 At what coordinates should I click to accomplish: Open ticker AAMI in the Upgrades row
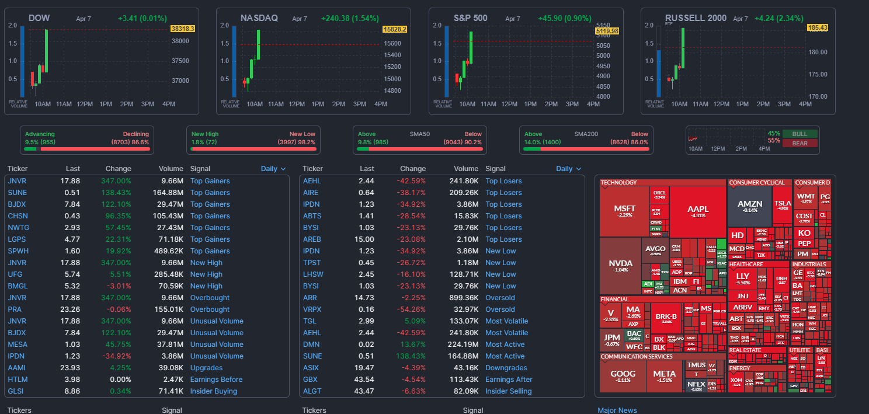coord(18,368)
